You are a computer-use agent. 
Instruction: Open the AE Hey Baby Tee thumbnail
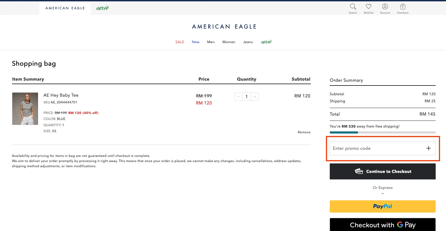click(25, 109)
